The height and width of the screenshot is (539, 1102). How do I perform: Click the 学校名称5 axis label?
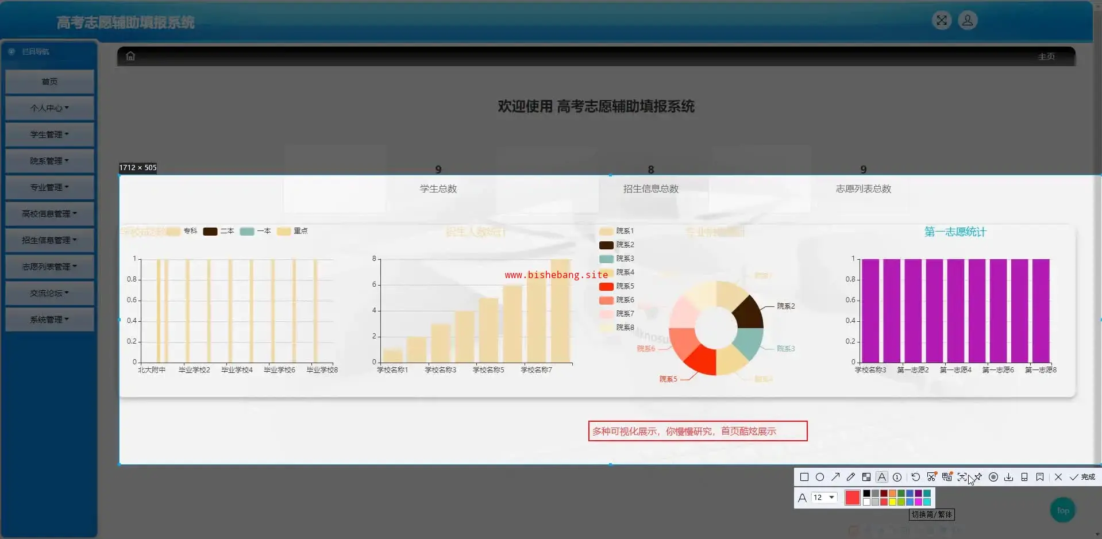point(488,370)
